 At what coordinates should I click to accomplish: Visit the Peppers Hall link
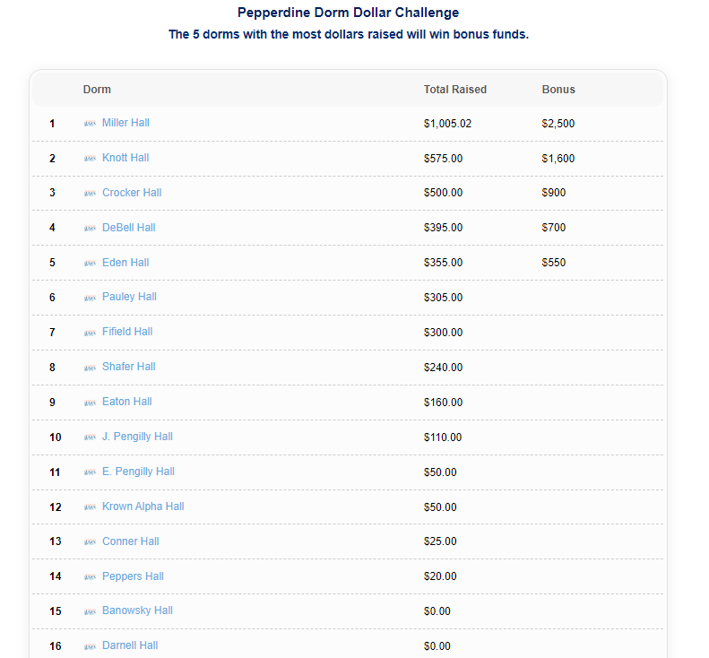coord(133,576)
